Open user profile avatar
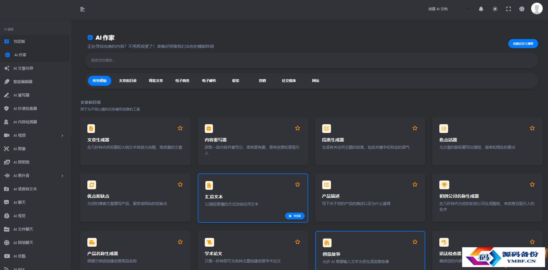548x270 pixels. pos(537,9)
